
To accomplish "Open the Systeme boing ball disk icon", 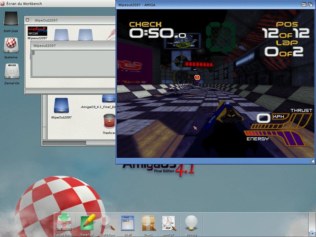I will [x=11, y=45].
